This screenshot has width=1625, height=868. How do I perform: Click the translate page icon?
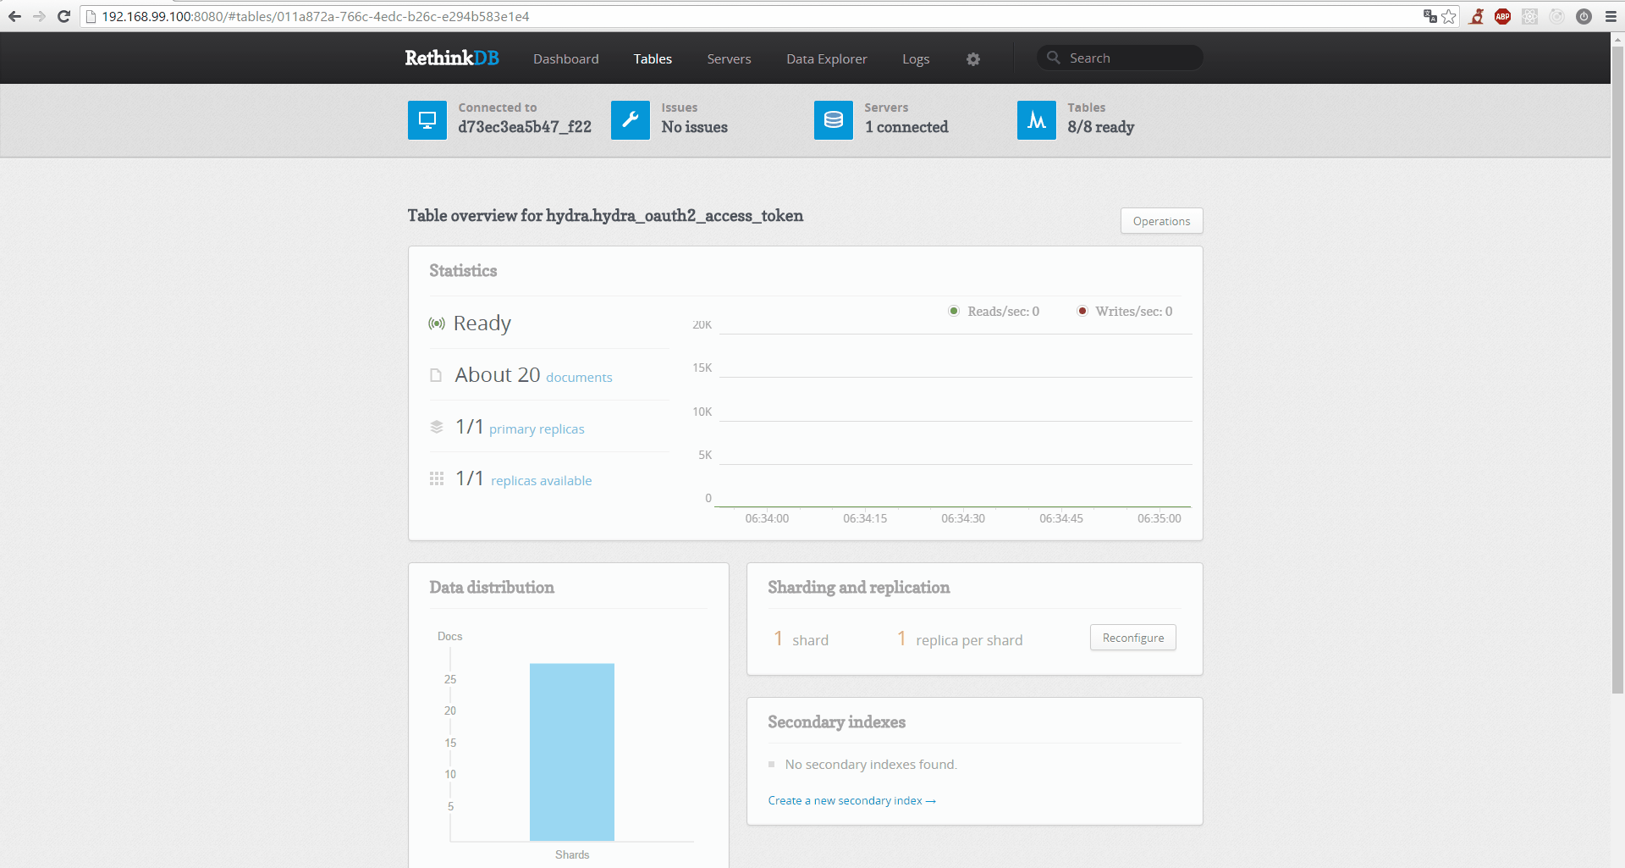click(1430, 16)
